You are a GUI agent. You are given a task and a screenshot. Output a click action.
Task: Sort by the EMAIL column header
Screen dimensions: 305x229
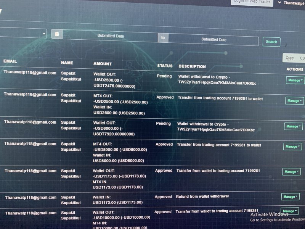tap(10, 61)
